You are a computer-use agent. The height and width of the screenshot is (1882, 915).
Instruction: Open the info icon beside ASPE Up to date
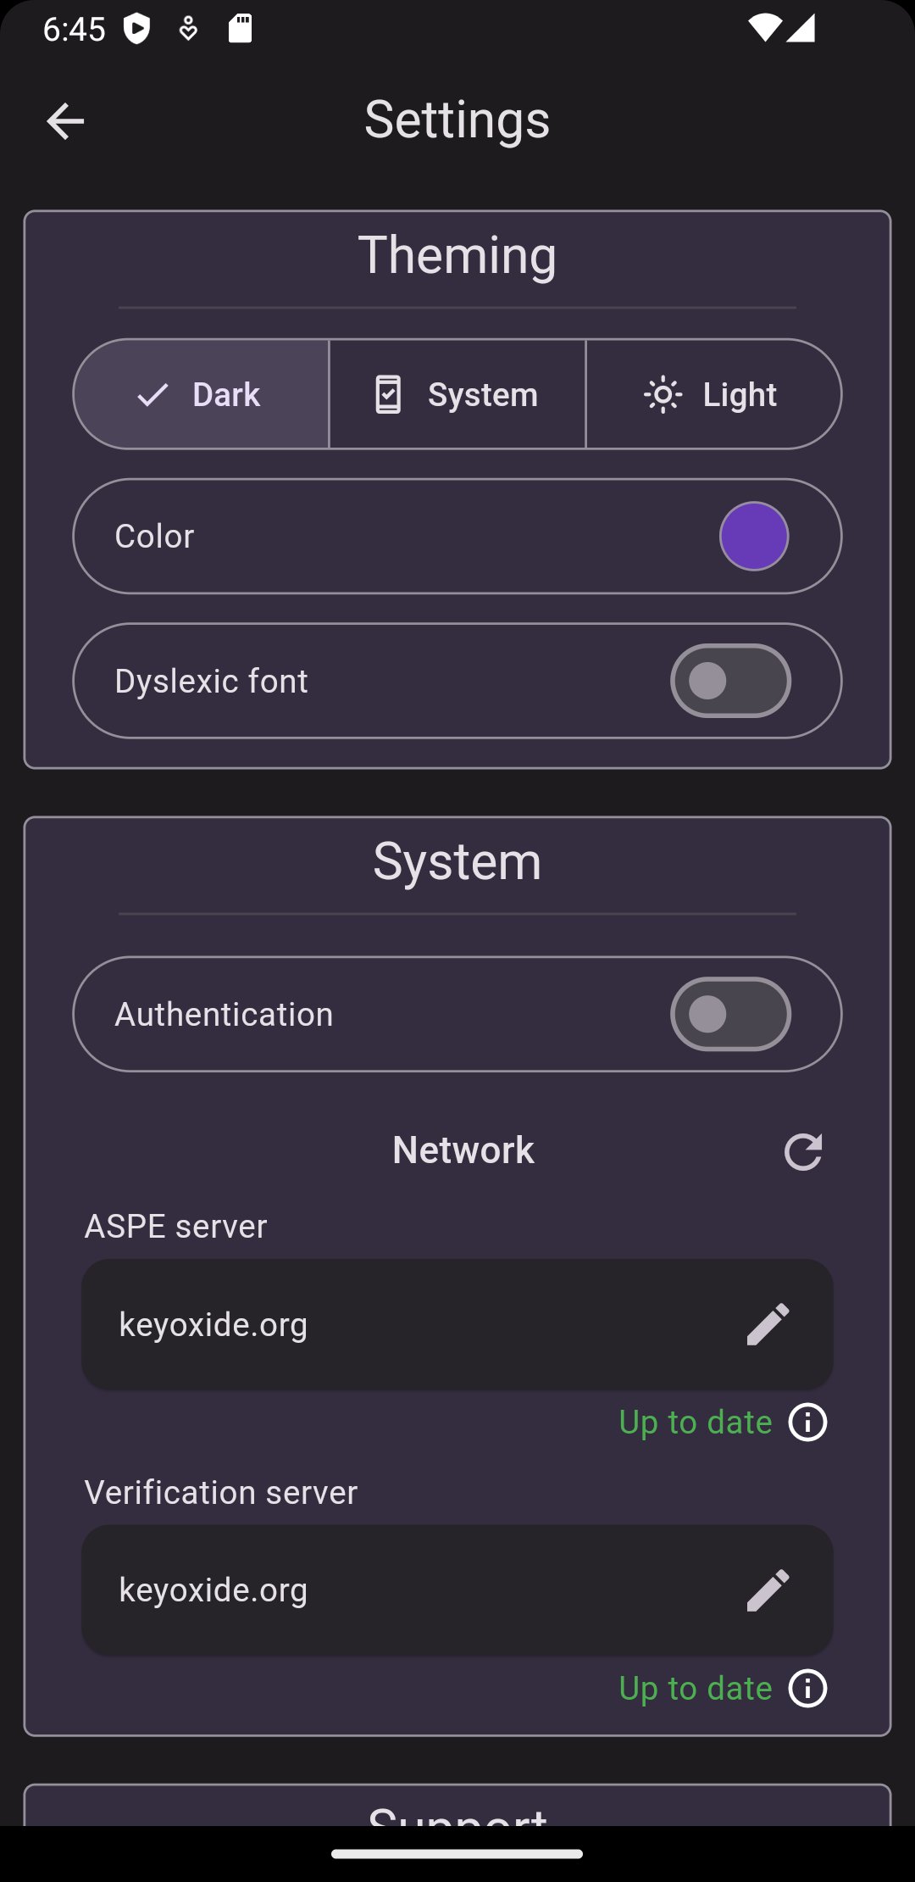[x=807, y=1423]
